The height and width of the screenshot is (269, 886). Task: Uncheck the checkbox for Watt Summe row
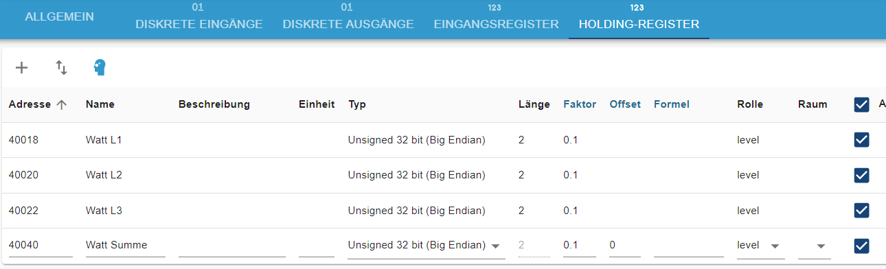861,246
